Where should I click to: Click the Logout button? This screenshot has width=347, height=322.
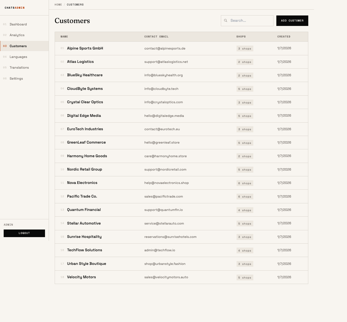[x=24, y=233]
